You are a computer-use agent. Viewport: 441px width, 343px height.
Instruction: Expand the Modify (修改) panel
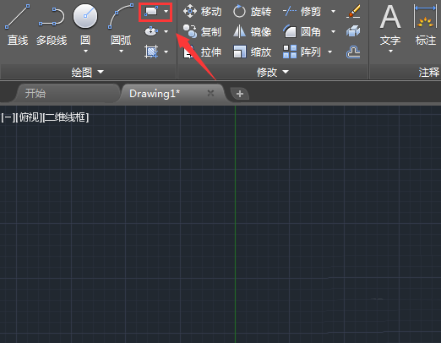[273, 73]
